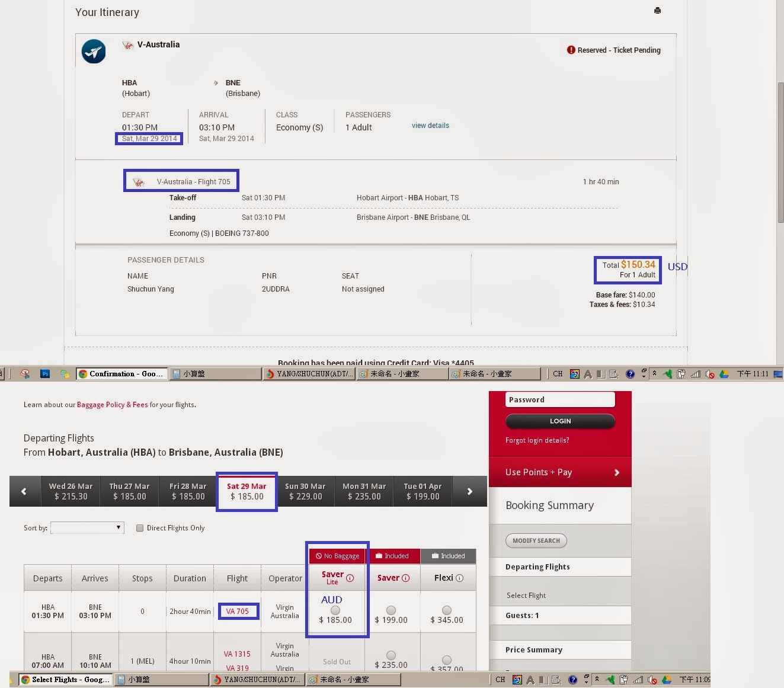Viewport: 784px width, 688px height.
Task: Show info icon next to the Flexi fare header
Action: (x=459, y=578)
